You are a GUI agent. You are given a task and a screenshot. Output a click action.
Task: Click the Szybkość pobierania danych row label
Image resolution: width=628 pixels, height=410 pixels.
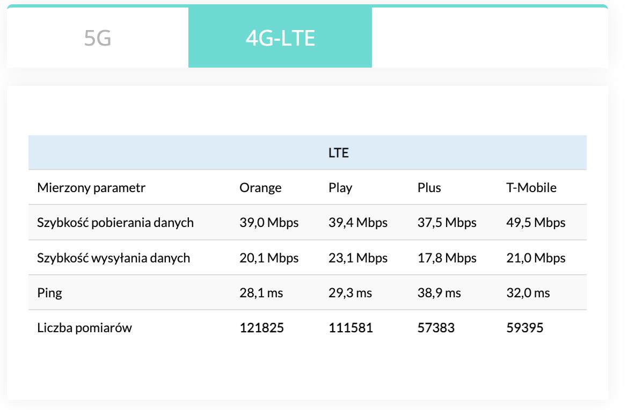click(115, 222)
